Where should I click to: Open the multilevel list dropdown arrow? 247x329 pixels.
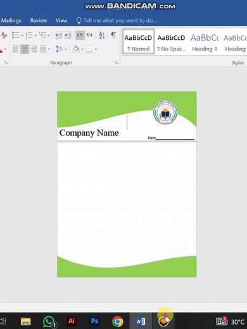click(49, 35)
